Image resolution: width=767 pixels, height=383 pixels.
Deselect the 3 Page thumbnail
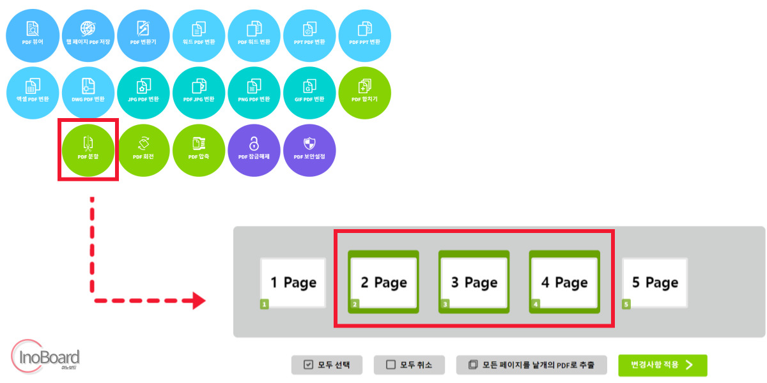tap(474, 282)
